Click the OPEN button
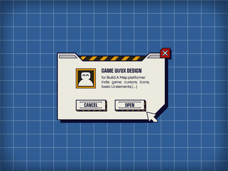This screenshot has height=171, width=228. tap(131, 105)
